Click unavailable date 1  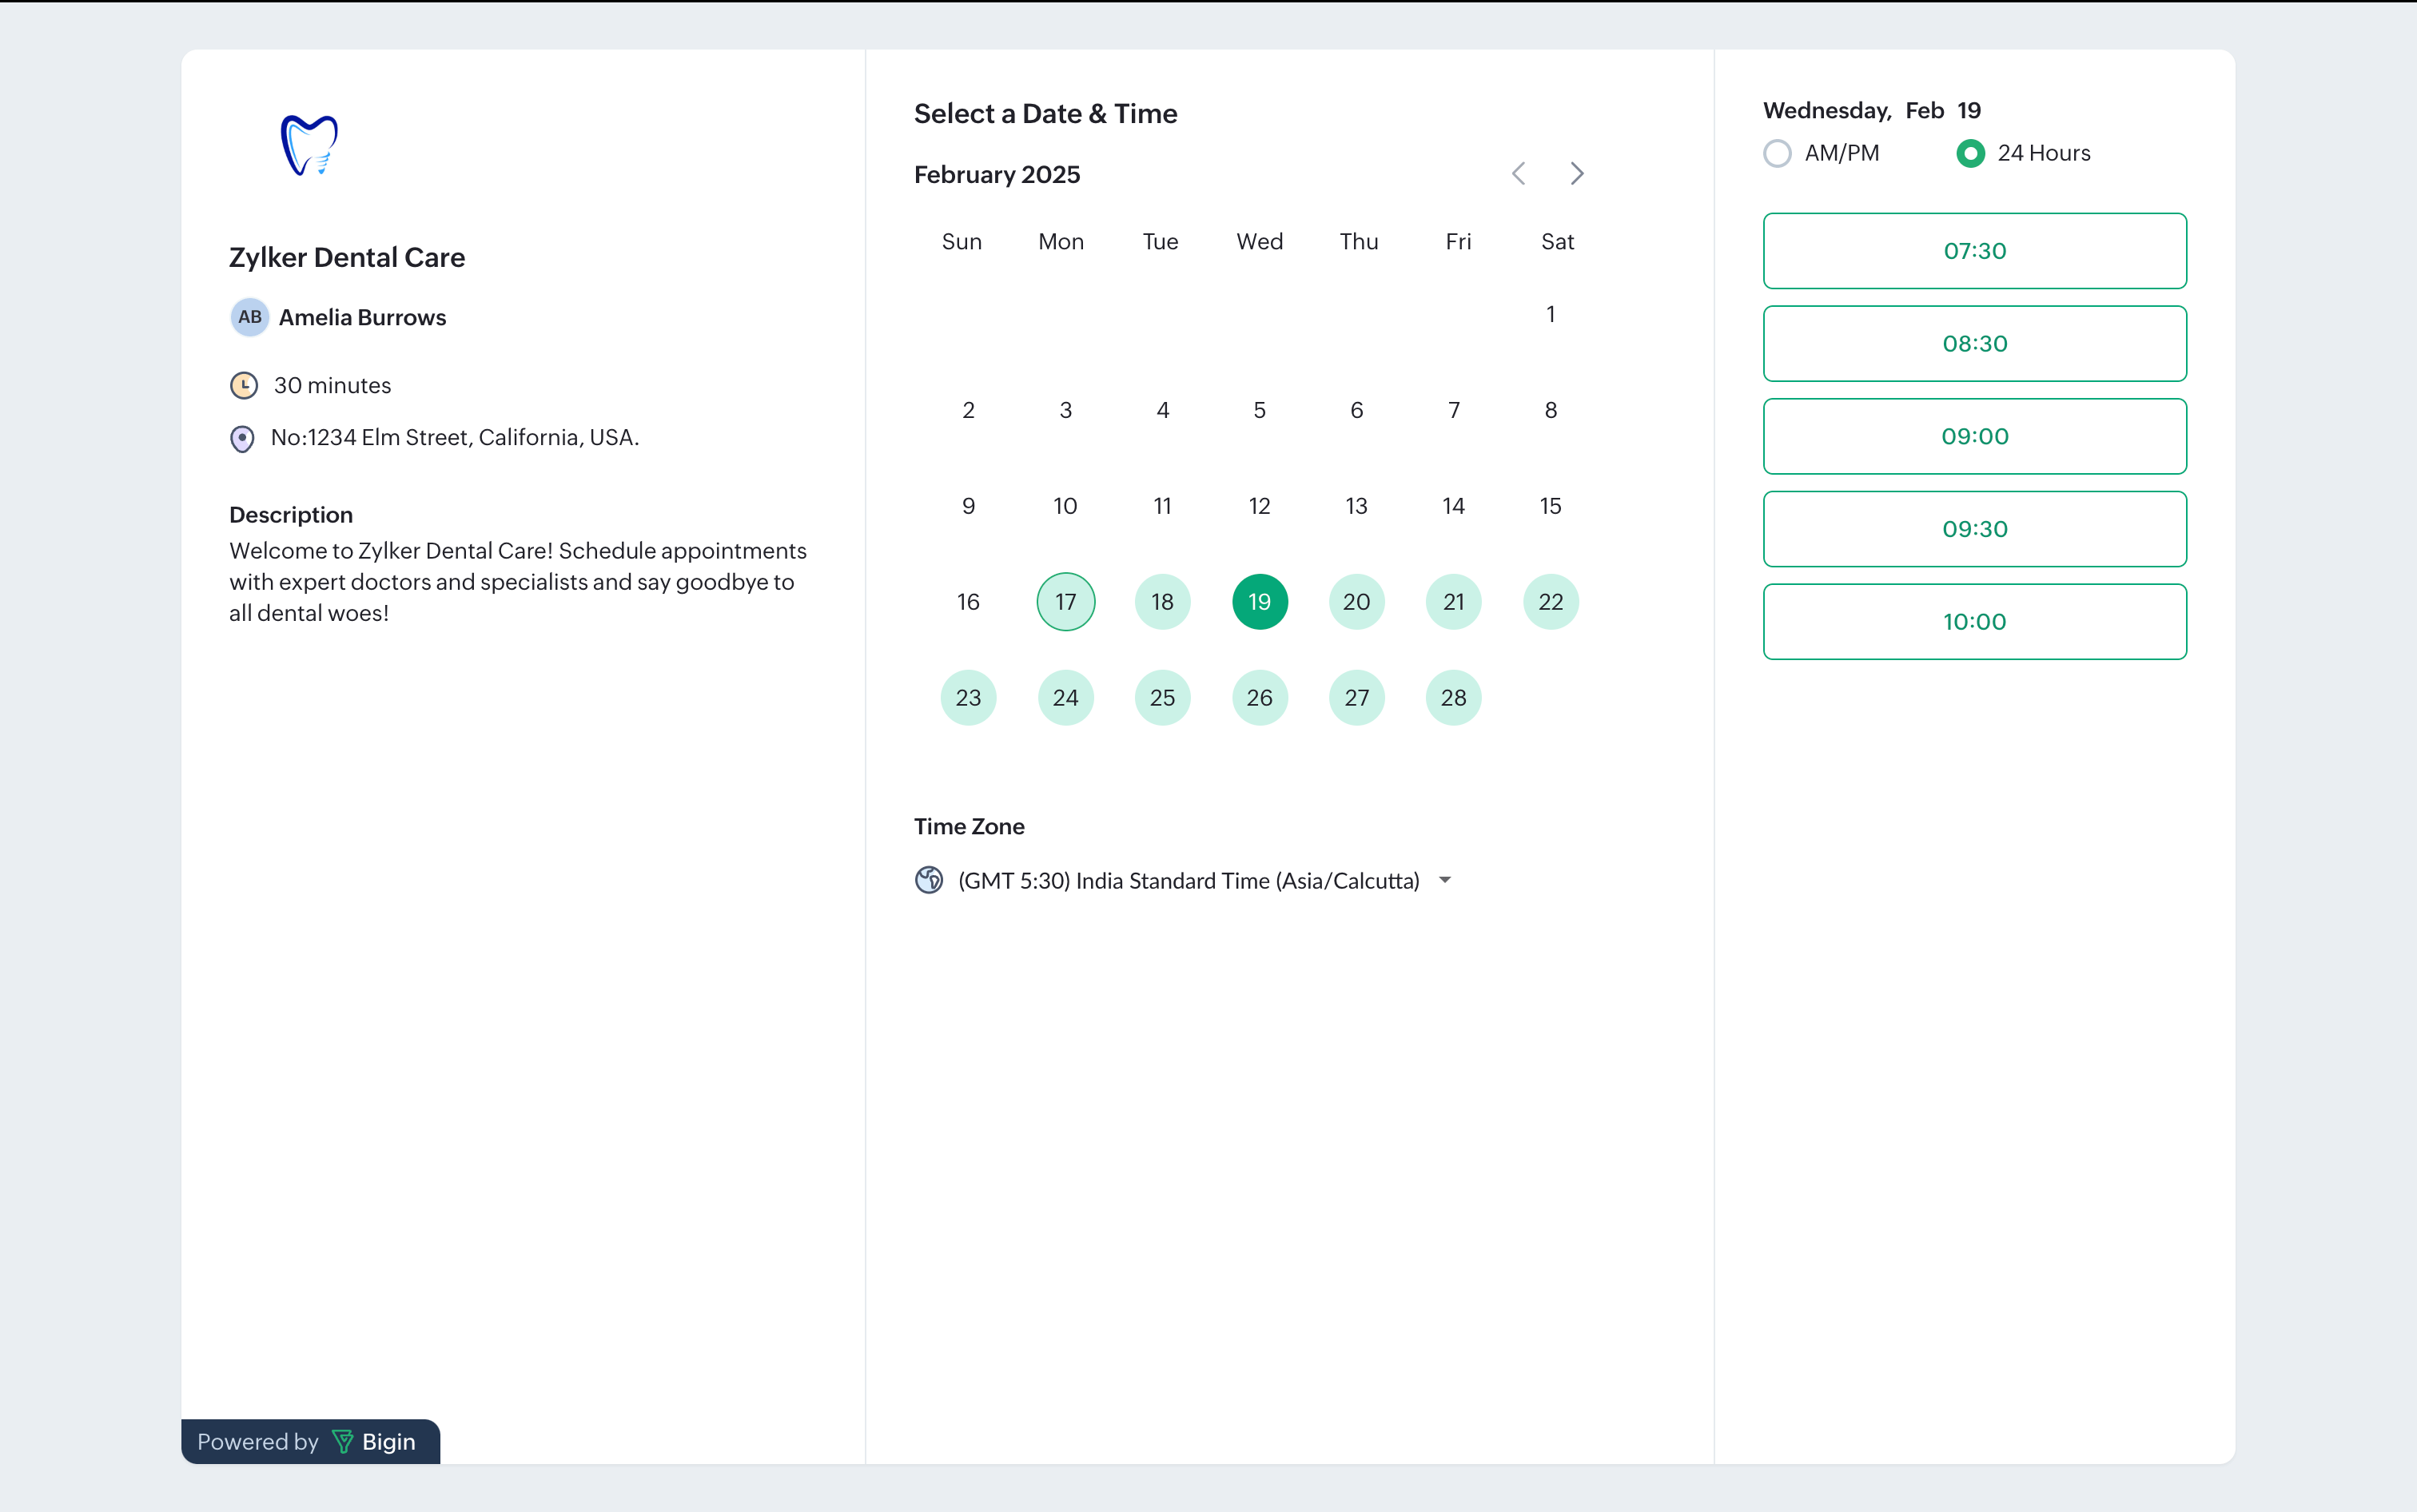point(1550,314)
